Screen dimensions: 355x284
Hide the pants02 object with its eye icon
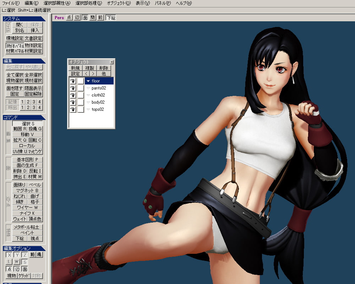[73, 88]
